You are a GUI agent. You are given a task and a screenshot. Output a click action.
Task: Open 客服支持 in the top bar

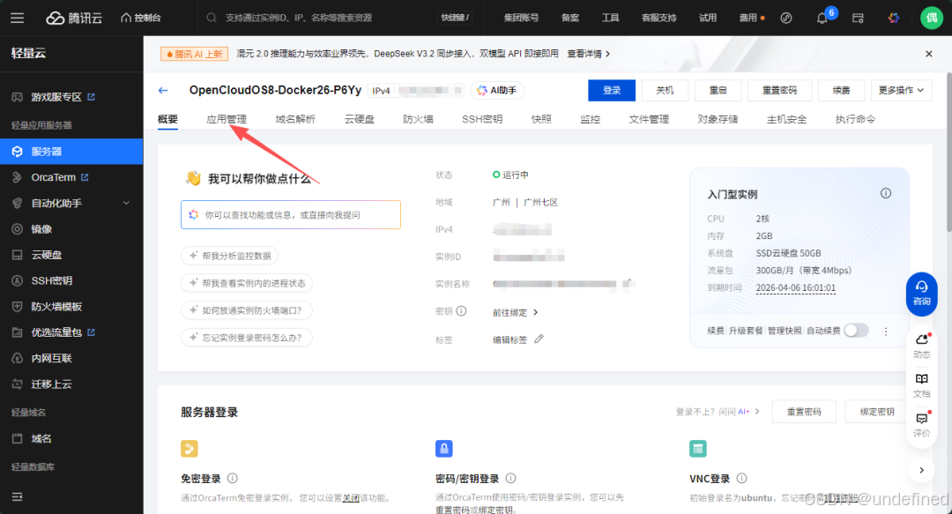[658, 18]
